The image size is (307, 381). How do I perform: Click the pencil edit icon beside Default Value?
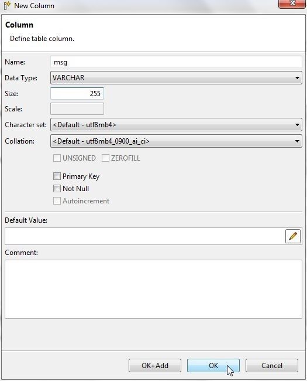click(293, 236)
